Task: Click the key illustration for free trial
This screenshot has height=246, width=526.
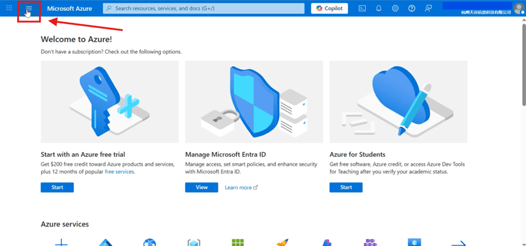Action: click(109, 102)
